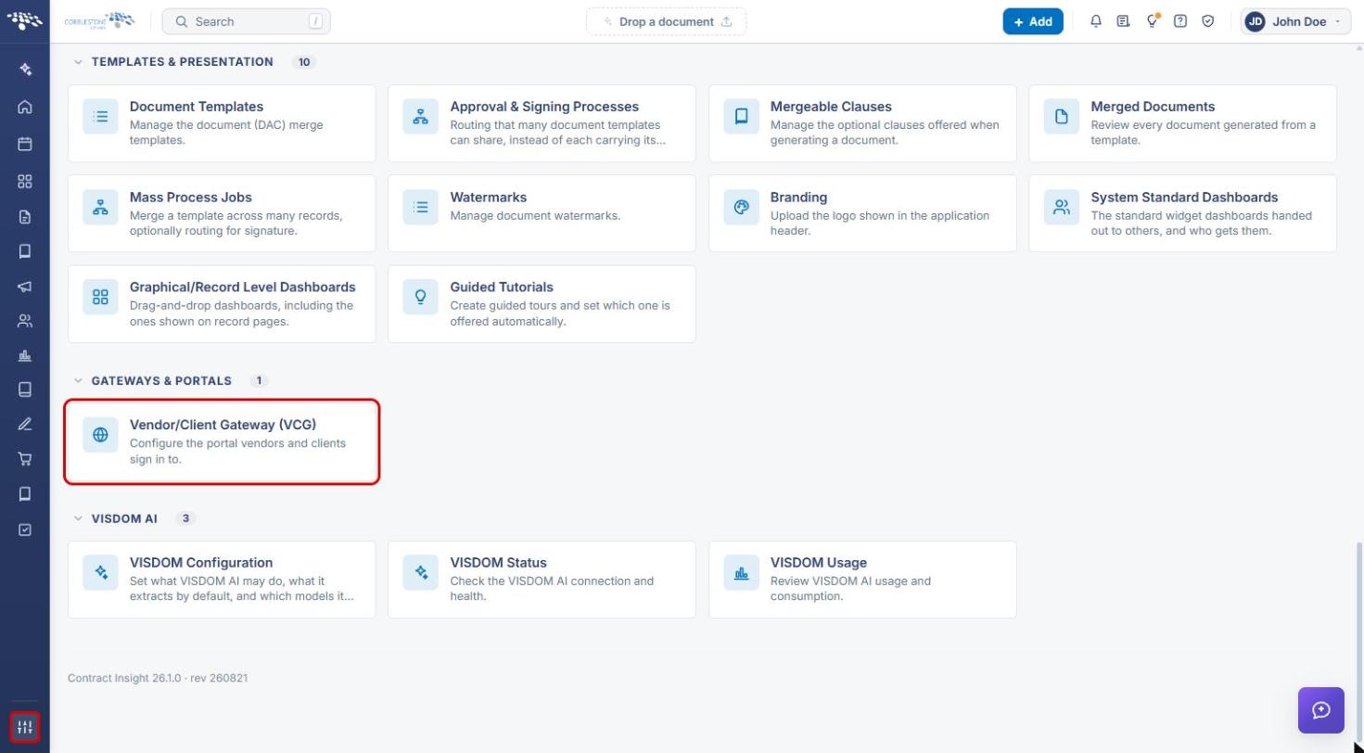
Task: Open the John Doe user menu
Action: [1296, 21]
